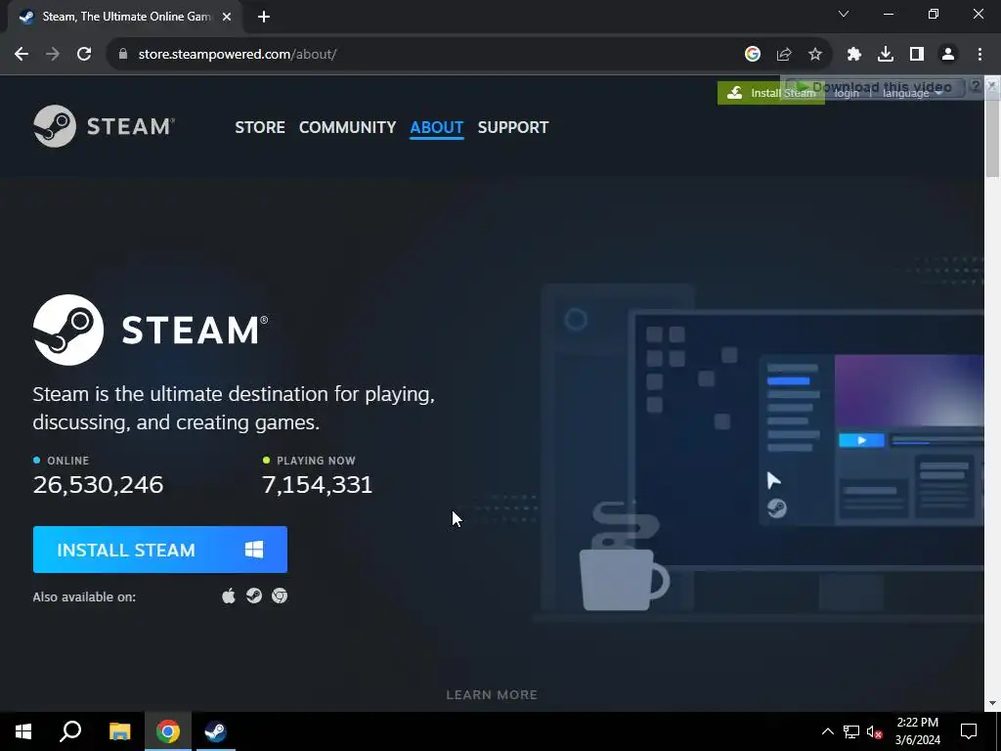The image size is (1001, 751).
Task: Choose the Apple macOS download icon
Action: click(229, 596)
